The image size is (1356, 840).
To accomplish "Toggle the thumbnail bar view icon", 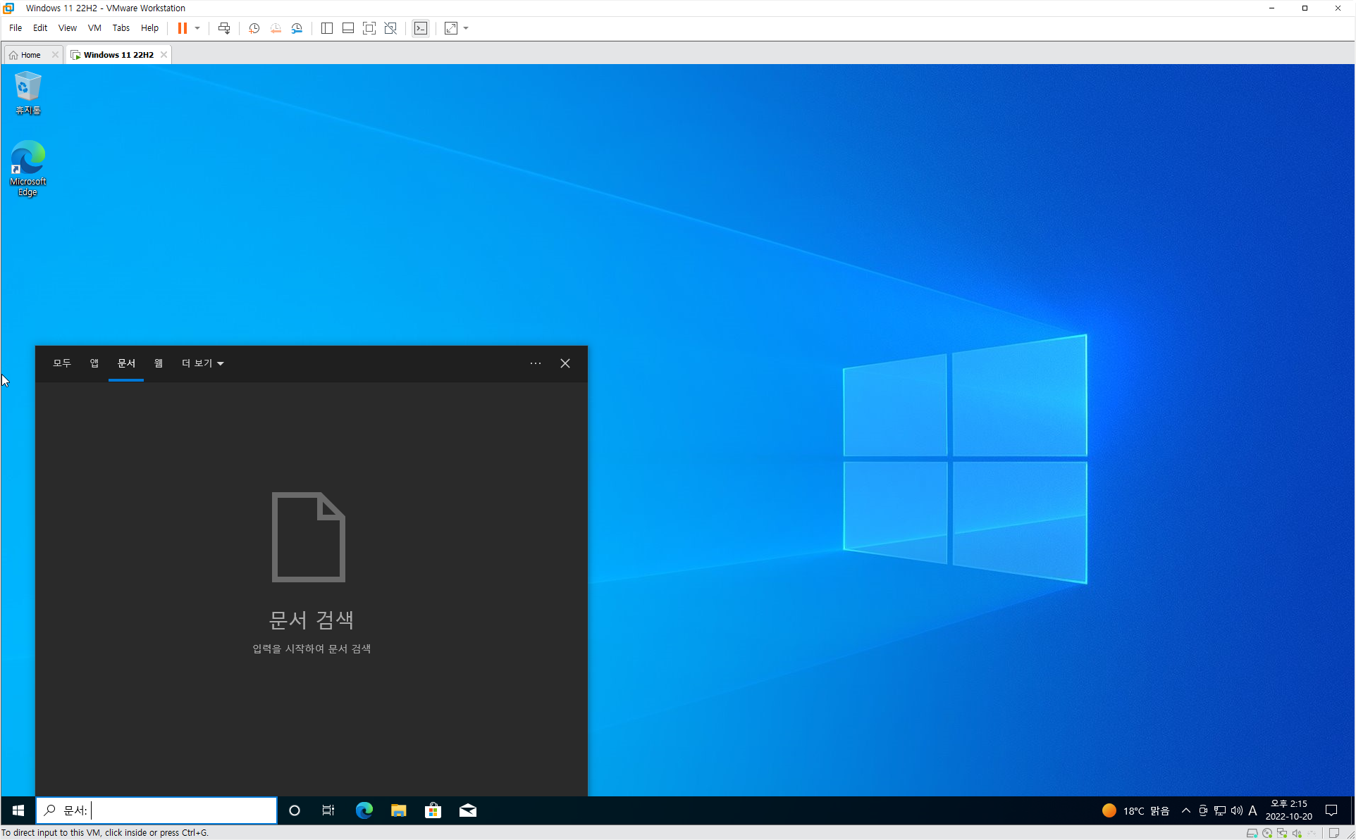I will 348,28.
